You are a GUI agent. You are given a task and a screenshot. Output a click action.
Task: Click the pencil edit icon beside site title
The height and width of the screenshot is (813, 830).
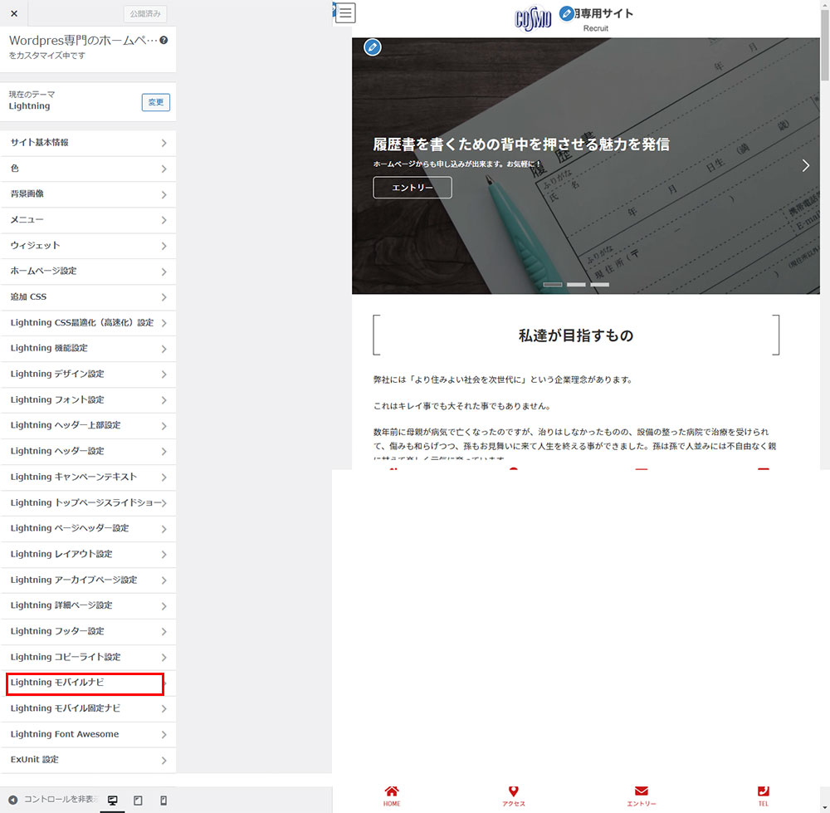(x=567, y=13)
